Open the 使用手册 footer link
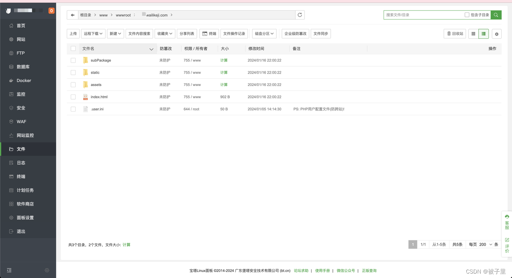512x278 pixels. tap(322, 271)
